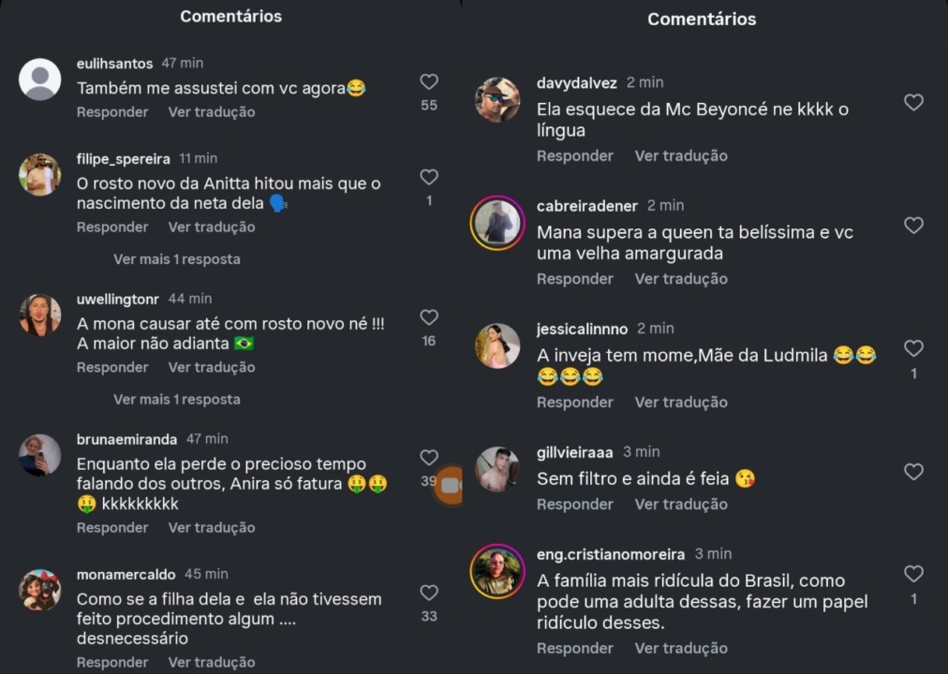Screen dimensions: 948x674
Task: Tap heart next to davydalvez's comment
Action: pos(913,102)
